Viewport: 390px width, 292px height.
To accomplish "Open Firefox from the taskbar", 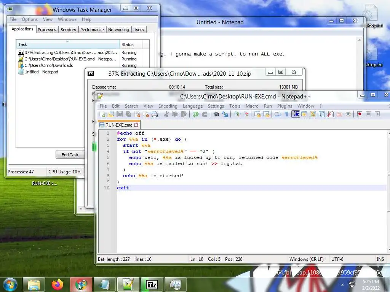I will [x=58, y=284].
